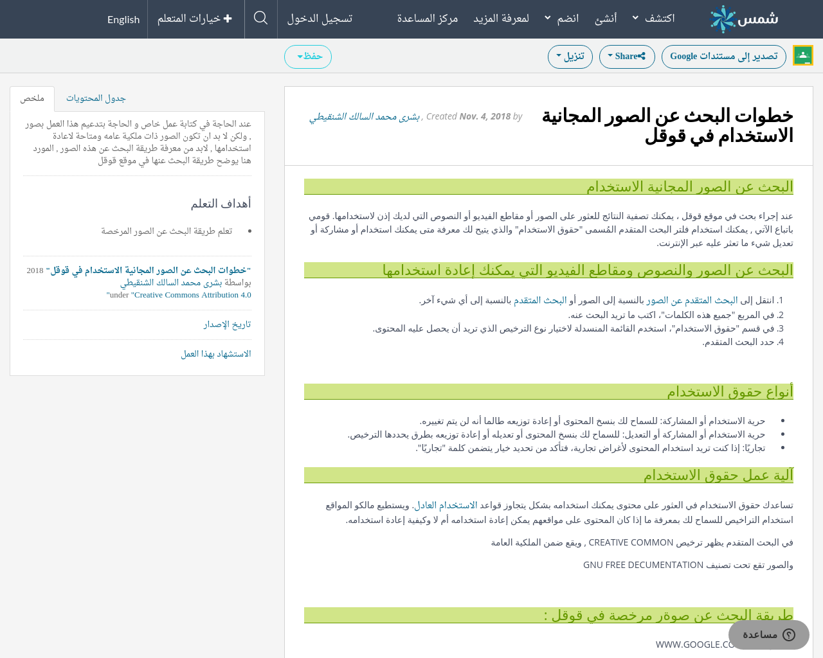Open لمعرفة المزيد menu item
Screen dimensions: 823x658
click(502, 18)
